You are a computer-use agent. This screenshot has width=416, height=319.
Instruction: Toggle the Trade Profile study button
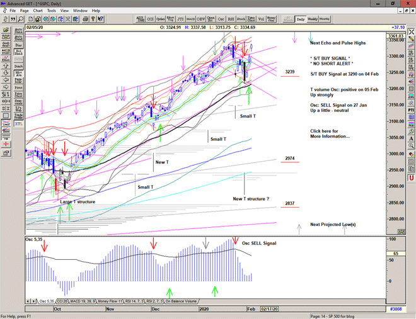pyautogui.click(x=18, y=116)
